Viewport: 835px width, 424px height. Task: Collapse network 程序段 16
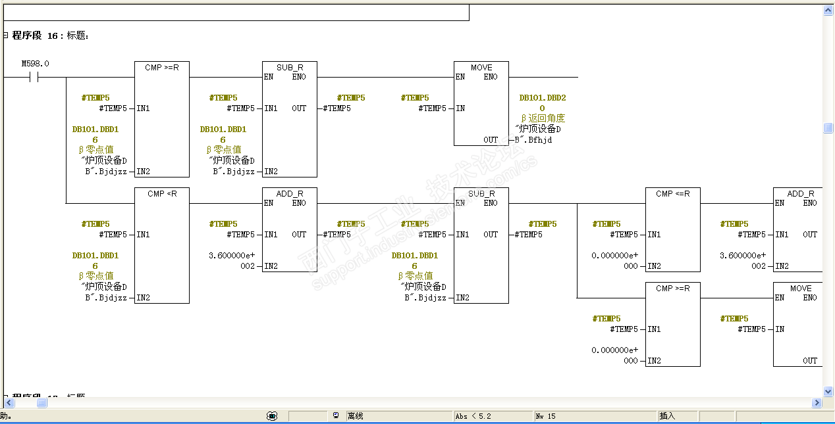point(5,35)
